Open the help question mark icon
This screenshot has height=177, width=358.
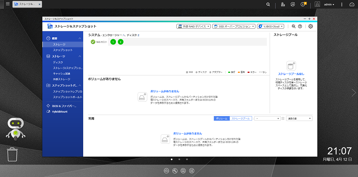point(300,26)
